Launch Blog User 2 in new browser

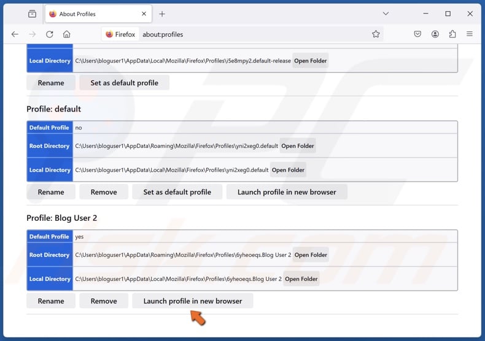coord(193,301)
